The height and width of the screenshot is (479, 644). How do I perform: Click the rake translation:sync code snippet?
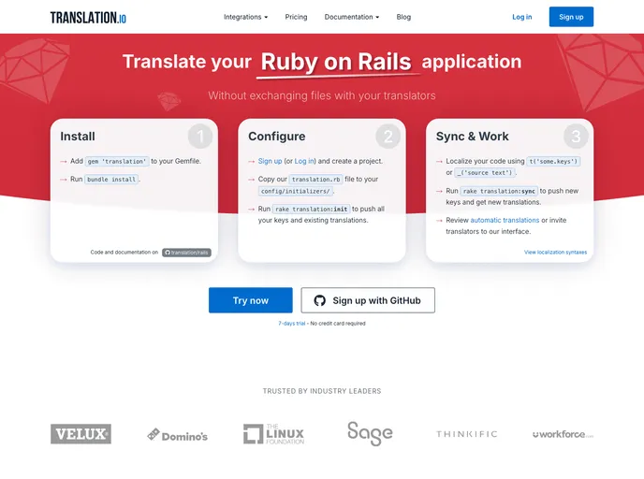(499, 191)
